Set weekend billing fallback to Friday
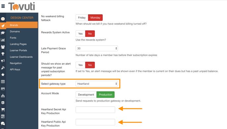227x129 pixels. (82, 18)
